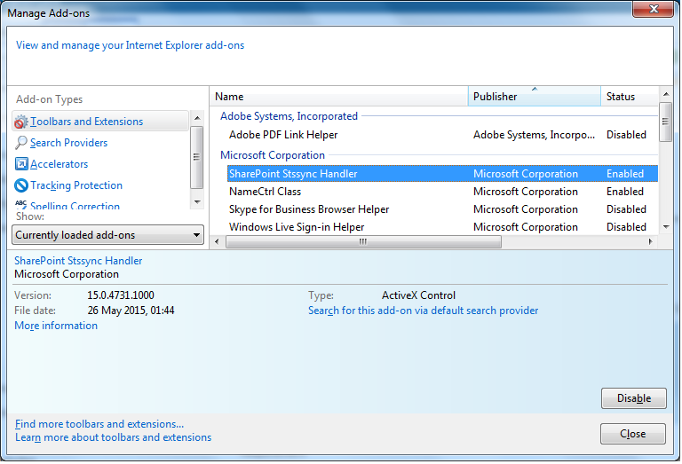Click the Add-on Types scrollbar thumb
The height and width of the screenshot is (464, 682).
coord(196,157)
